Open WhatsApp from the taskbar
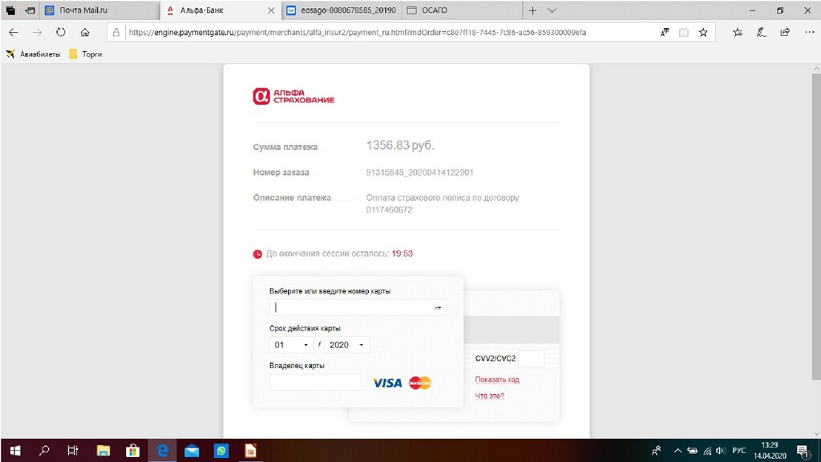The width and height of the screenshot is (821, 462). (x=221, y=451)
